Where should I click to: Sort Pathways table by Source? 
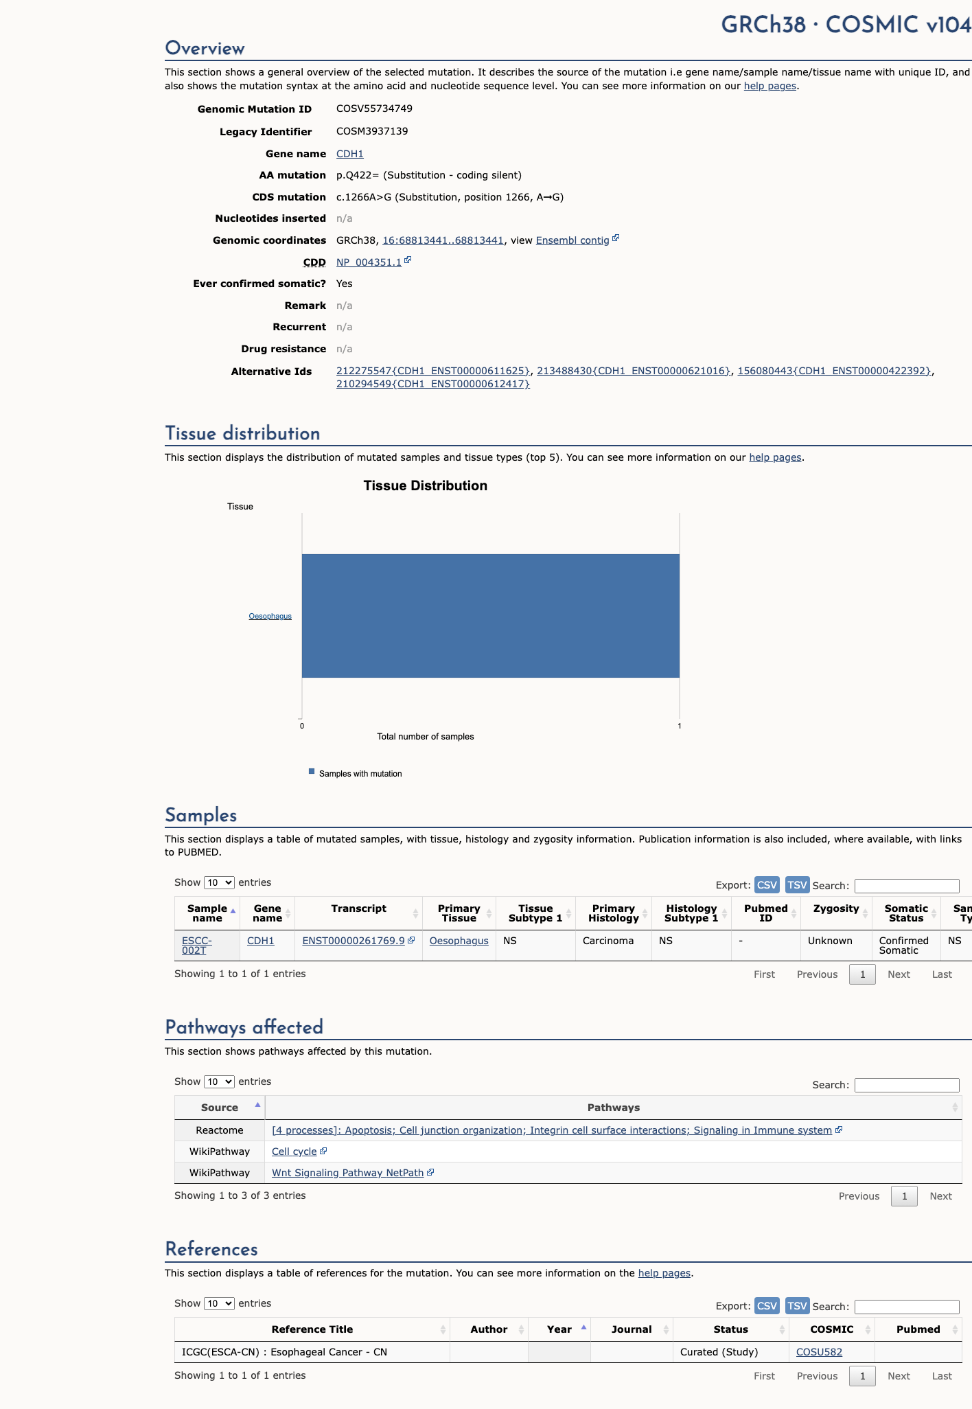coord(220,1108)
